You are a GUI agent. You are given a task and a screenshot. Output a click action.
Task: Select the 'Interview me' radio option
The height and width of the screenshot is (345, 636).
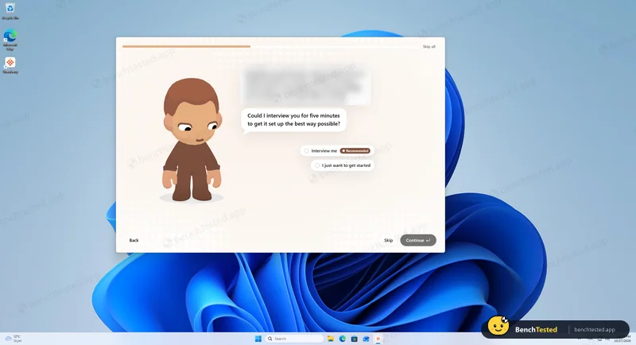pyautogui.click(x=337, y=151)
